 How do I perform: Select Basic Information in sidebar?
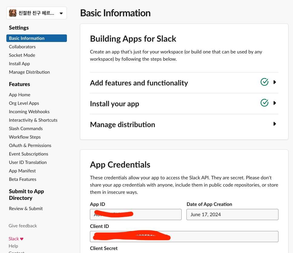pos(37,38)
